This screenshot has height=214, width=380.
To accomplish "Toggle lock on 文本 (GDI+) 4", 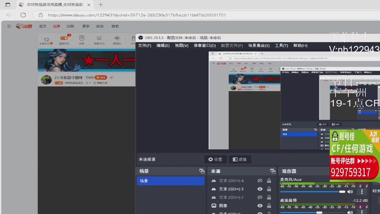I will click(x=269, y=181).
